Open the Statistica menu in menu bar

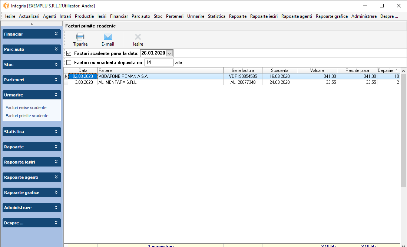(x=216, y=16)
